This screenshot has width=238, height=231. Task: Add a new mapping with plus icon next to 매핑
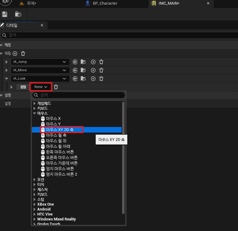(x=15, y=54)
